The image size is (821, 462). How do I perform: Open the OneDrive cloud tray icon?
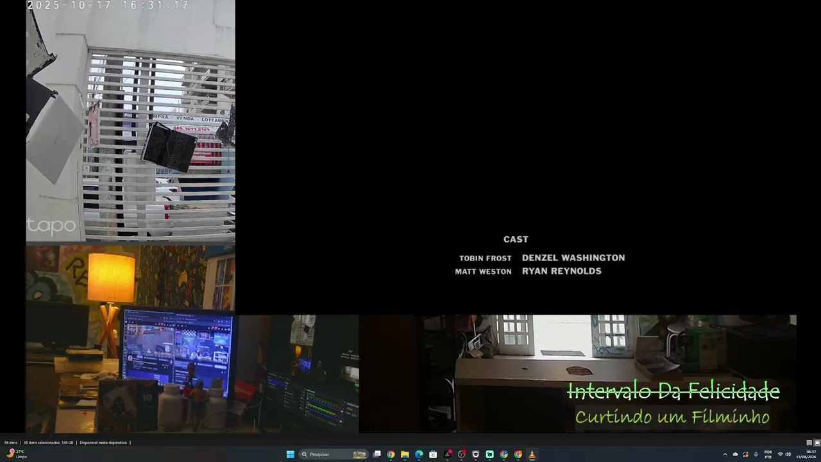[x=735, y=454]
